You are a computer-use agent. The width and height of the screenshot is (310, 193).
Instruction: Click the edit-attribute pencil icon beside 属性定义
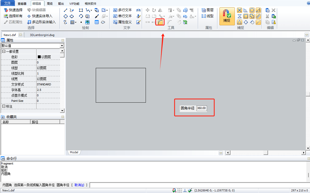click(138, 22)
